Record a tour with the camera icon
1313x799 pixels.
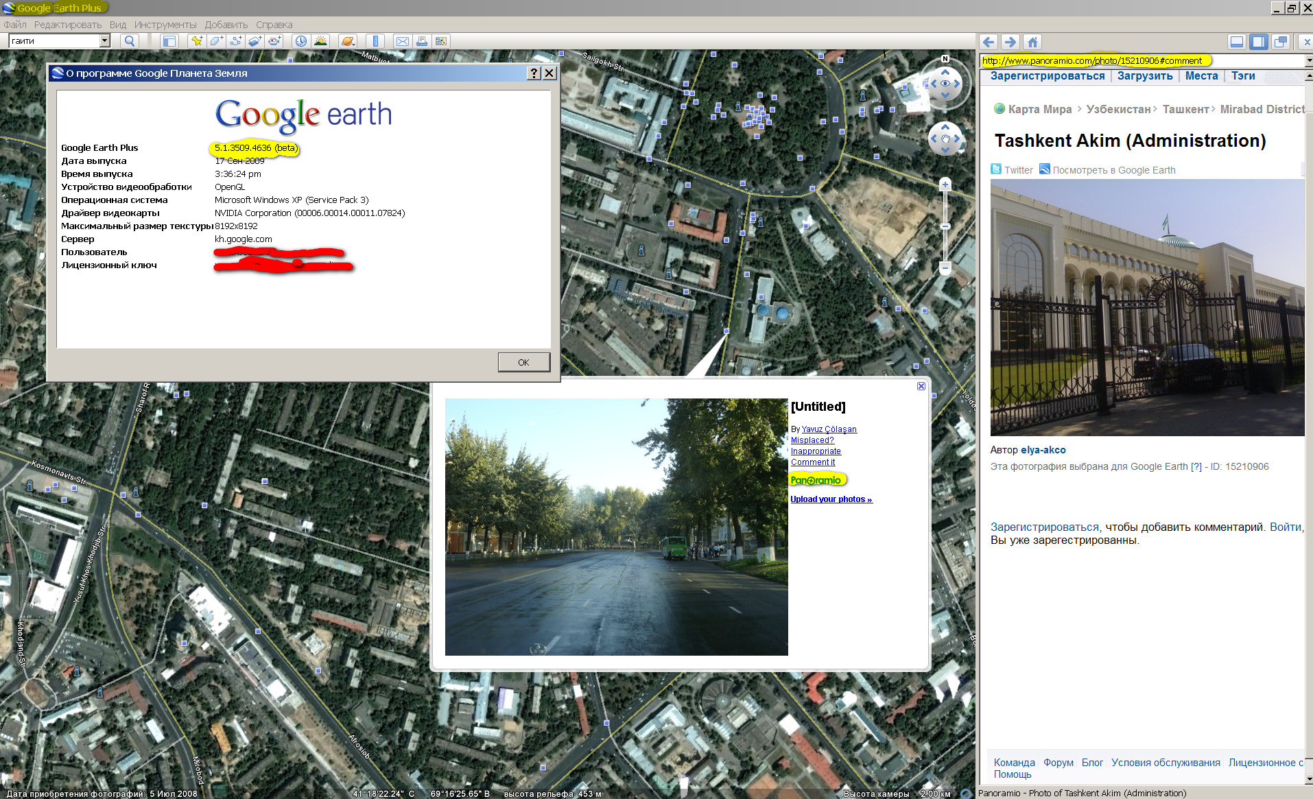(274, 41)
